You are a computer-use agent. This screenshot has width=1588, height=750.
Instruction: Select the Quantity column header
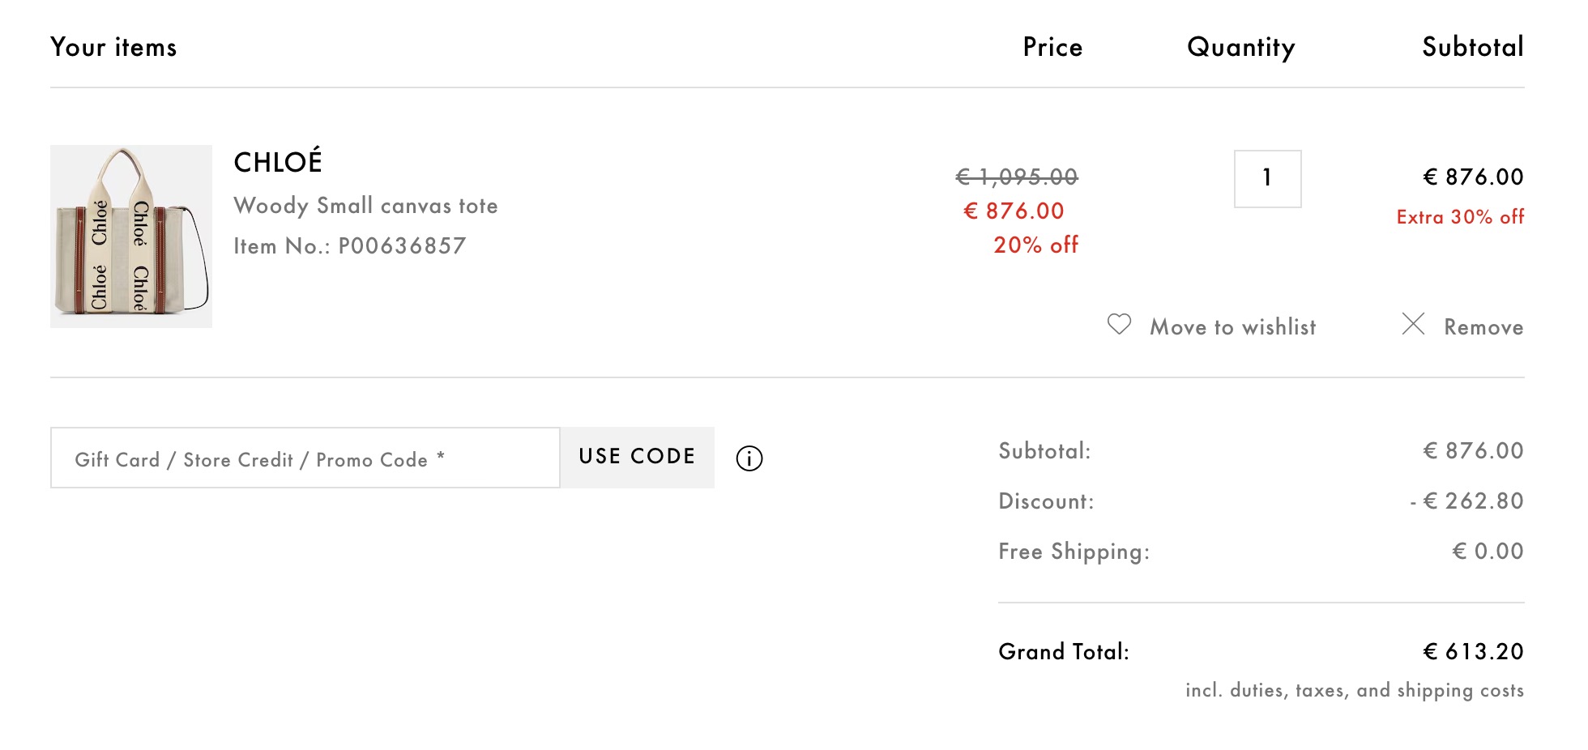tap(1240, 47)
